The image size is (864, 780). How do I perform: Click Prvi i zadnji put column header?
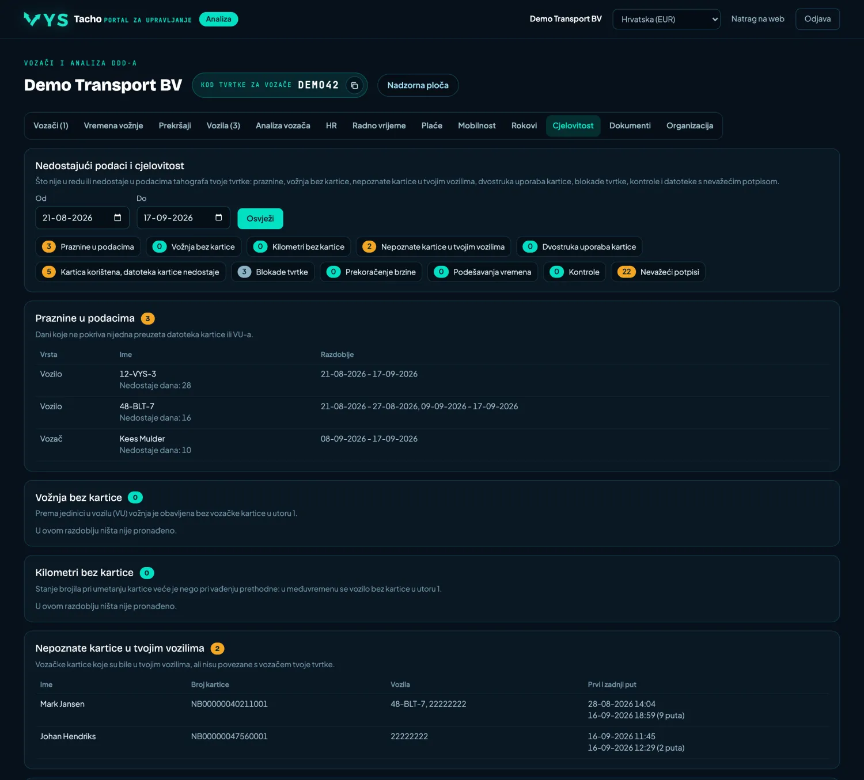[612, 684]
